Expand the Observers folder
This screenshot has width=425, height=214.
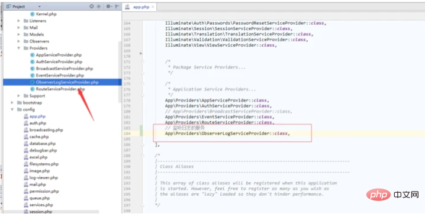coord(19,41)
